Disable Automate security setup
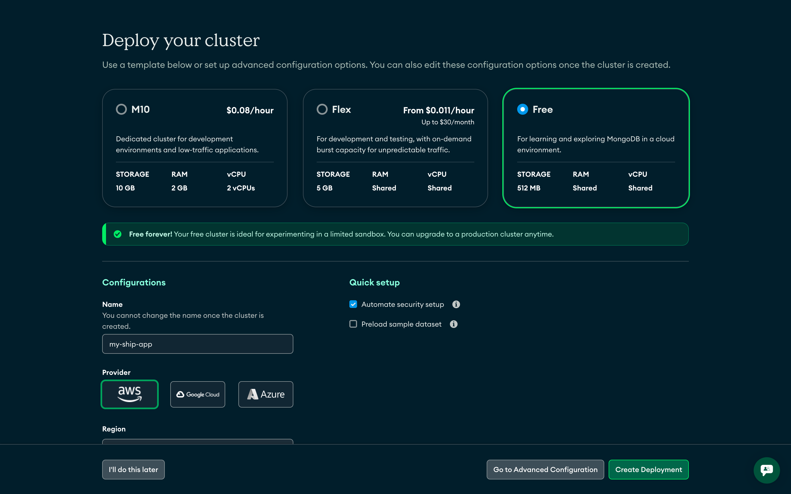 coord(353,304)
